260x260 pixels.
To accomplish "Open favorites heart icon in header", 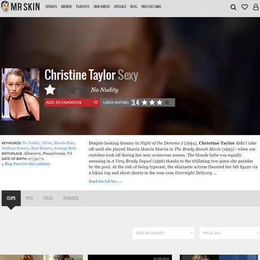I will pyautogui.click(x=245, y=7).
